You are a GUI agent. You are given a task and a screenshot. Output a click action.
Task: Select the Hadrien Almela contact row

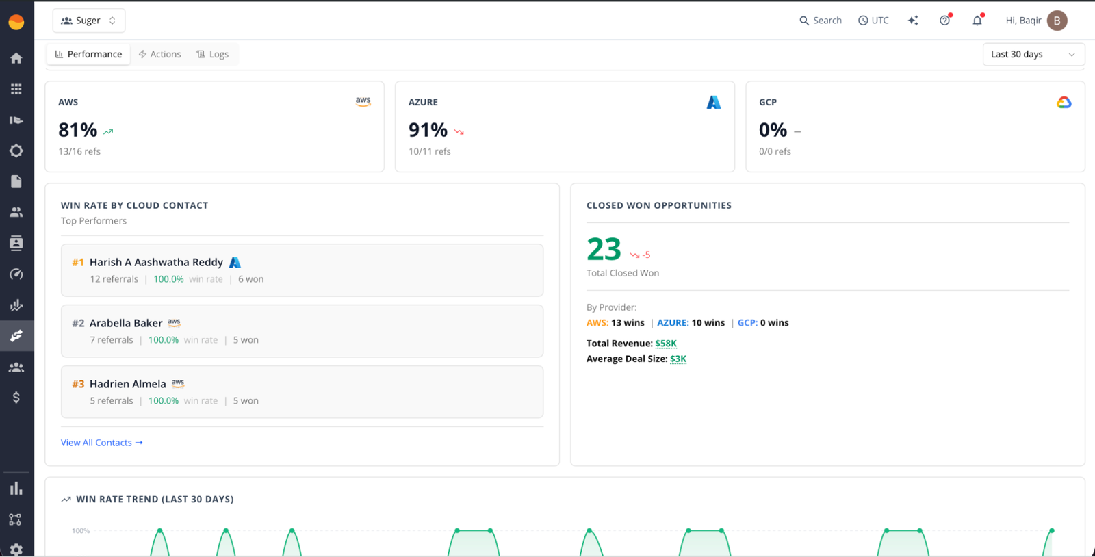click(x=302, y=392)
